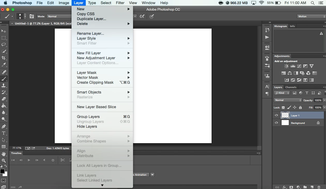
Task: Select the Hand tool
Action: (x=4, y=154)
